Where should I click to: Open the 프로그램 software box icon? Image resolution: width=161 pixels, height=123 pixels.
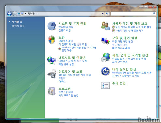click(x=51, y=91)
